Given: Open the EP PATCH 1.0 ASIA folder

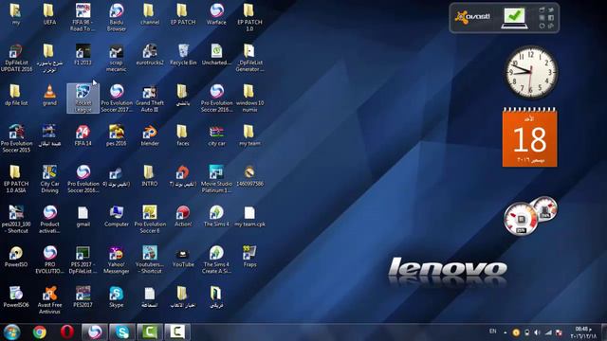Looking at the screenshot, I should [x=16, y=179].
